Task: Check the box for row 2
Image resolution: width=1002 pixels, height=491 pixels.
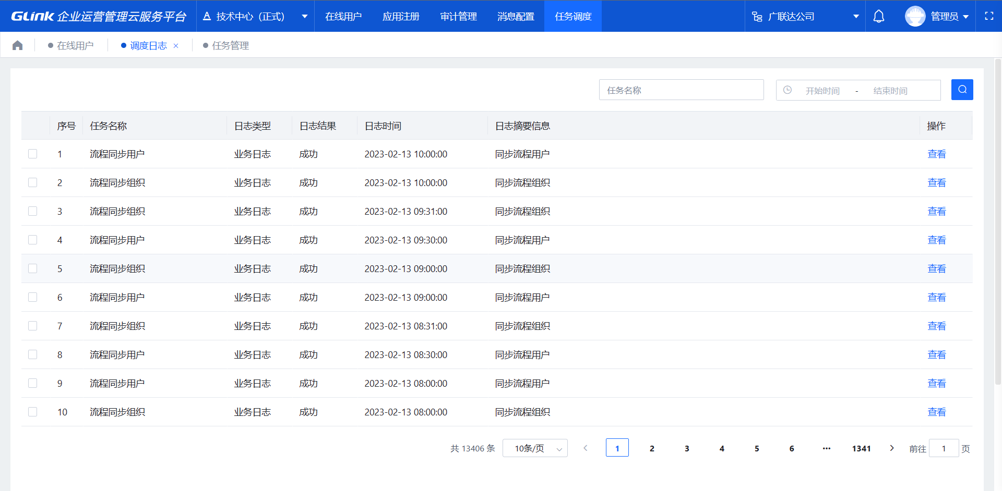Action: (32, 182)
